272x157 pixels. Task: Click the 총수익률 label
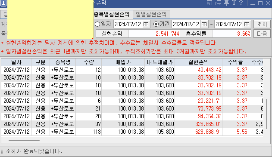(196, 34)
